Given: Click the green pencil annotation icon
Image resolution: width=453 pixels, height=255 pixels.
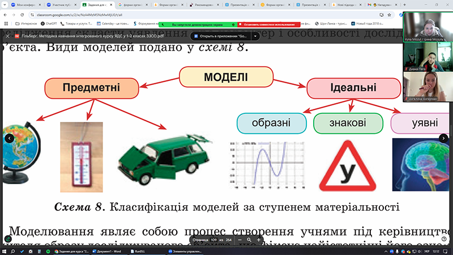Looking at the screenshot, I should point(8,239).
